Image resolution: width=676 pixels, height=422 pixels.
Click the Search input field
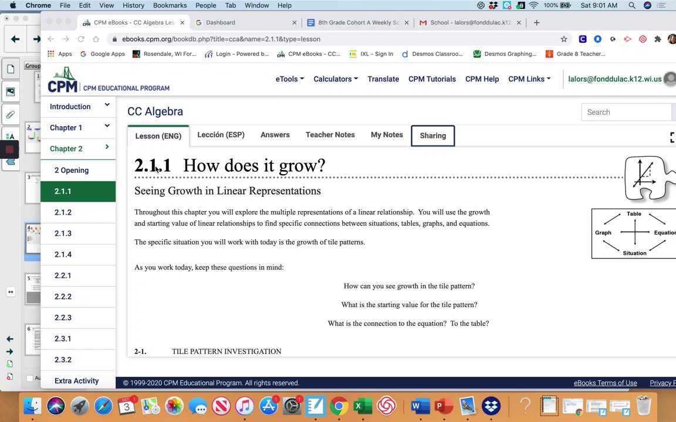coord(628,112)
